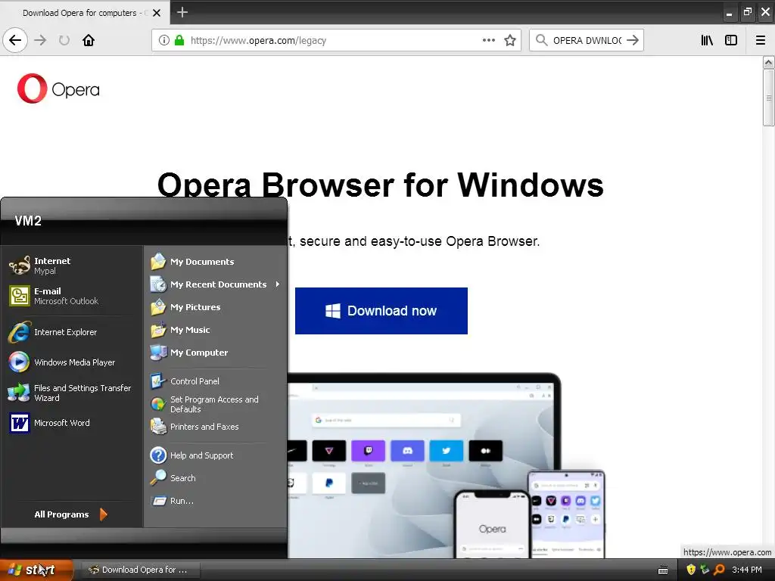The height and width of the screenshot is (581, 775).
Task: Open Set Program Access and Defaults
Action: (x=216, y=404)
